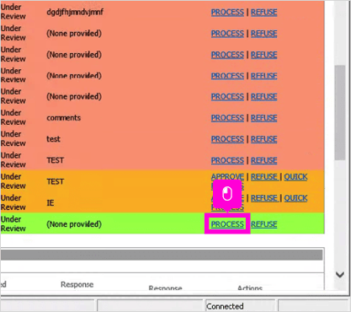351x312 pixels.
Task: Click the horizontal gray scrollbar bar
Action: 162,255
